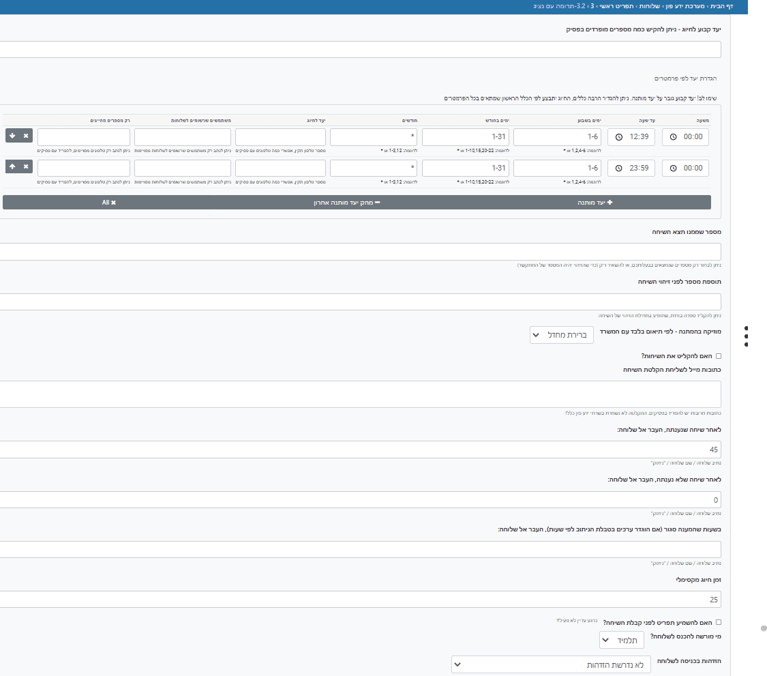Delete the first conditional rule with X
The image size is (767, 676).
point(26,136)
